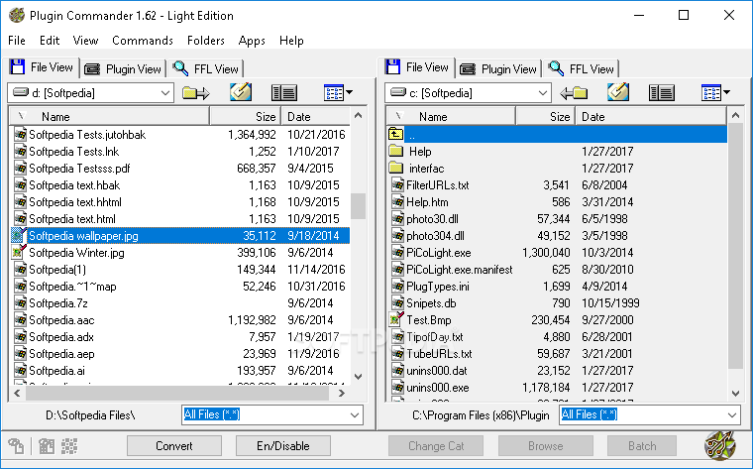The height and width of the screenshot is (469, 753).
Task: Select the File View tab in right pane
Action: [x=417, y=67]
